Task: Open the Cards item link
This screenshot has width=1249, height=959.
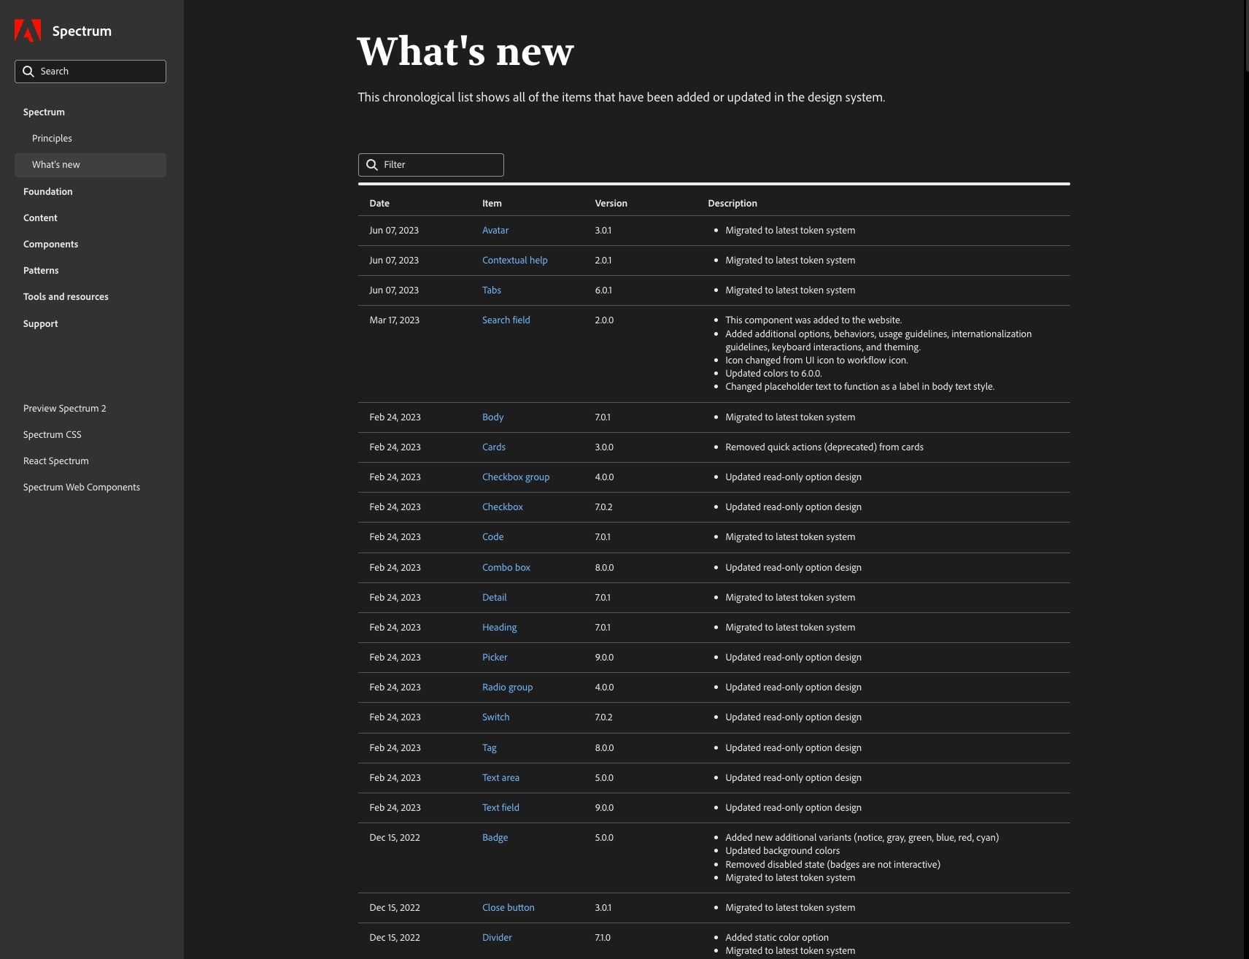Action: (494, 447)
